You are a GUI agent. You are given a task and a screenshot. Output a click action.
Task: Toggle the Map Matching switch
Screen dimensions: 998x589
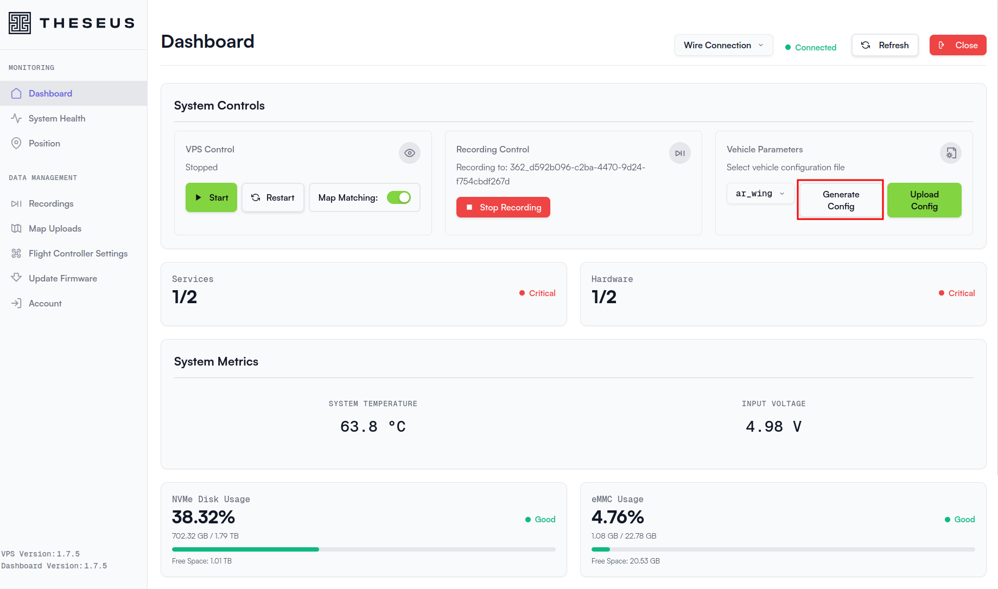[x=399, y=198]
